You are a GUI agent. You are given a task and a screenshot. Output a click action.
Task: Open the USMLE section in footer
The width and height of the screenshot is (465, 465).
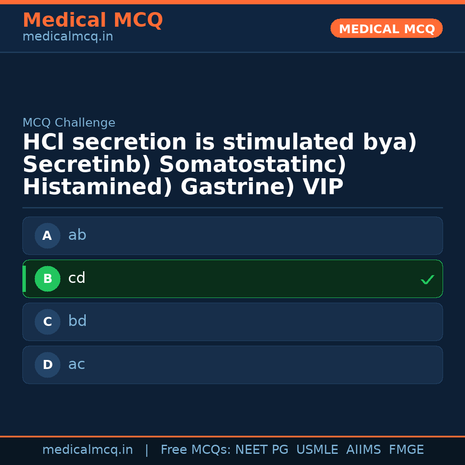pyautogui.click(x=317, y=449)
